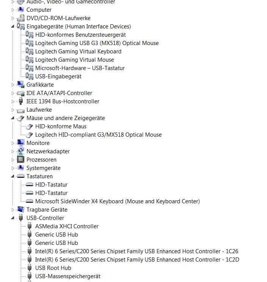267x282 pixels.
Task: Collapse the Tastaturen node
Action: [12, 176]
